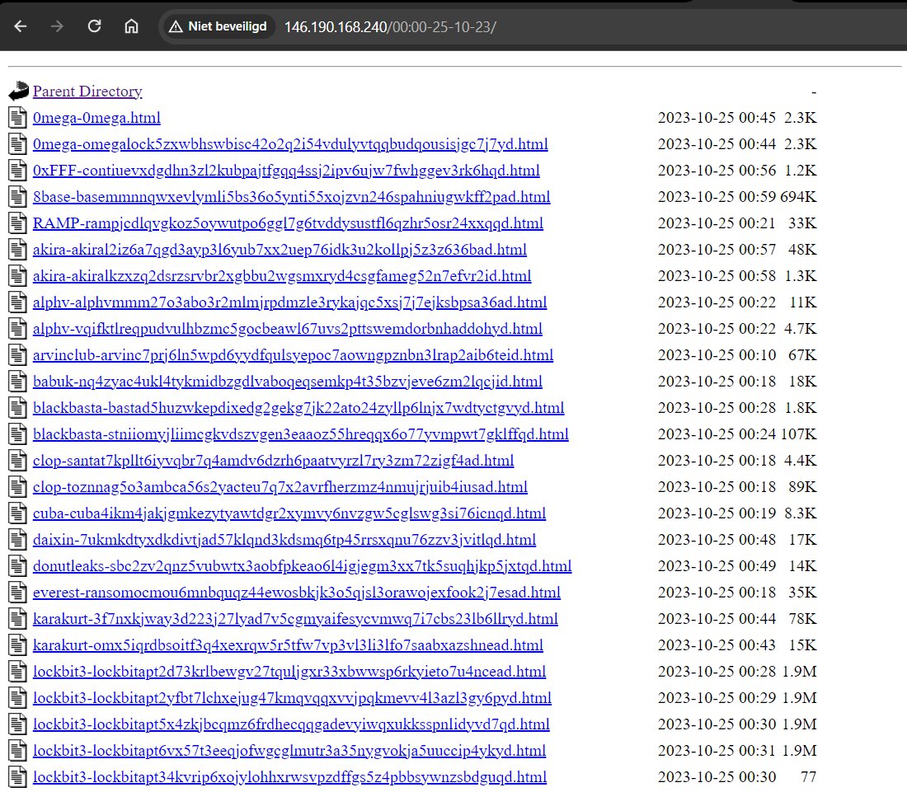
Task: Reload the current page
Action: [94, 26]
